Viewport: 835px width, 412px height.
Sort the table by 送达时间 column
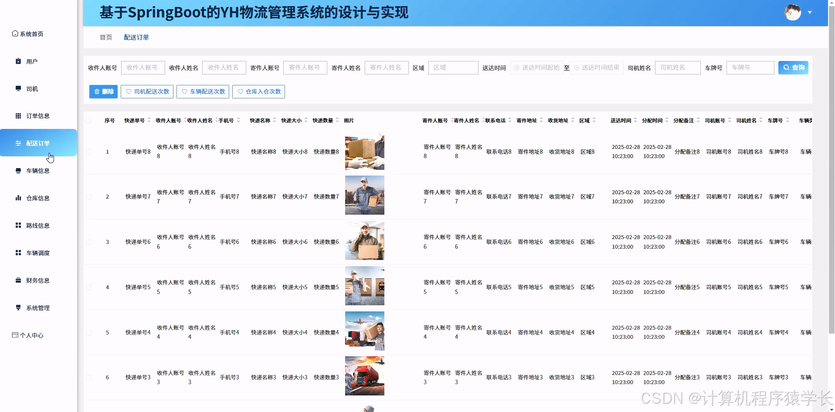(635, 120)
